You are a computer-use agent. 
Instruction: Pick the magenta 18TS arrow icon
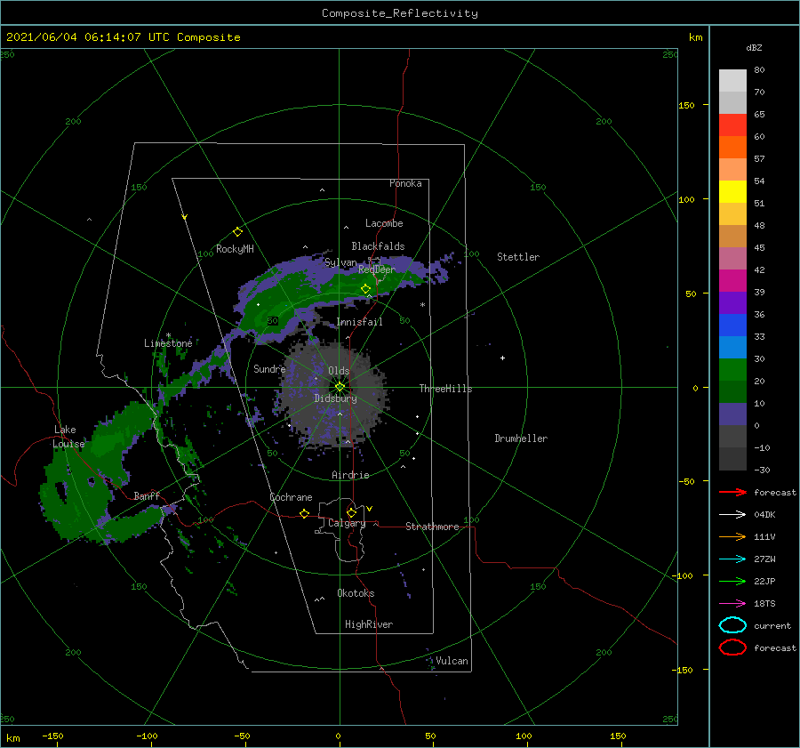point(732,604)
